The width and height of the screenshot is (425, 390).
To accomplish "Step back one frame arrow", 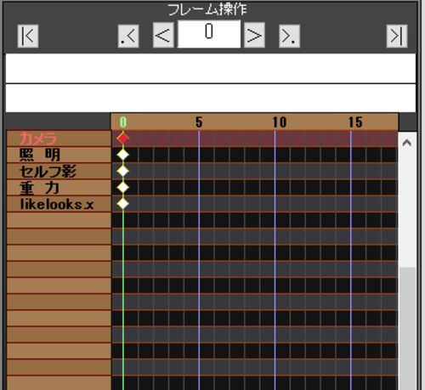I will point(163,35).
